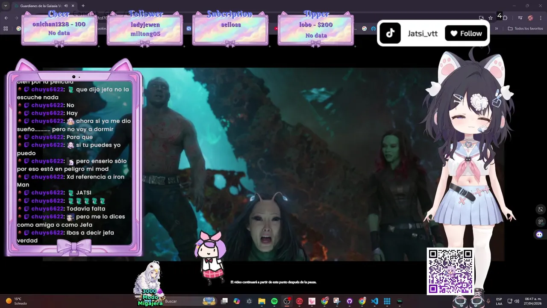The image size is (547, 308).
Task: Open the red circular app icon in the taskbar
Action: point(300,301)
